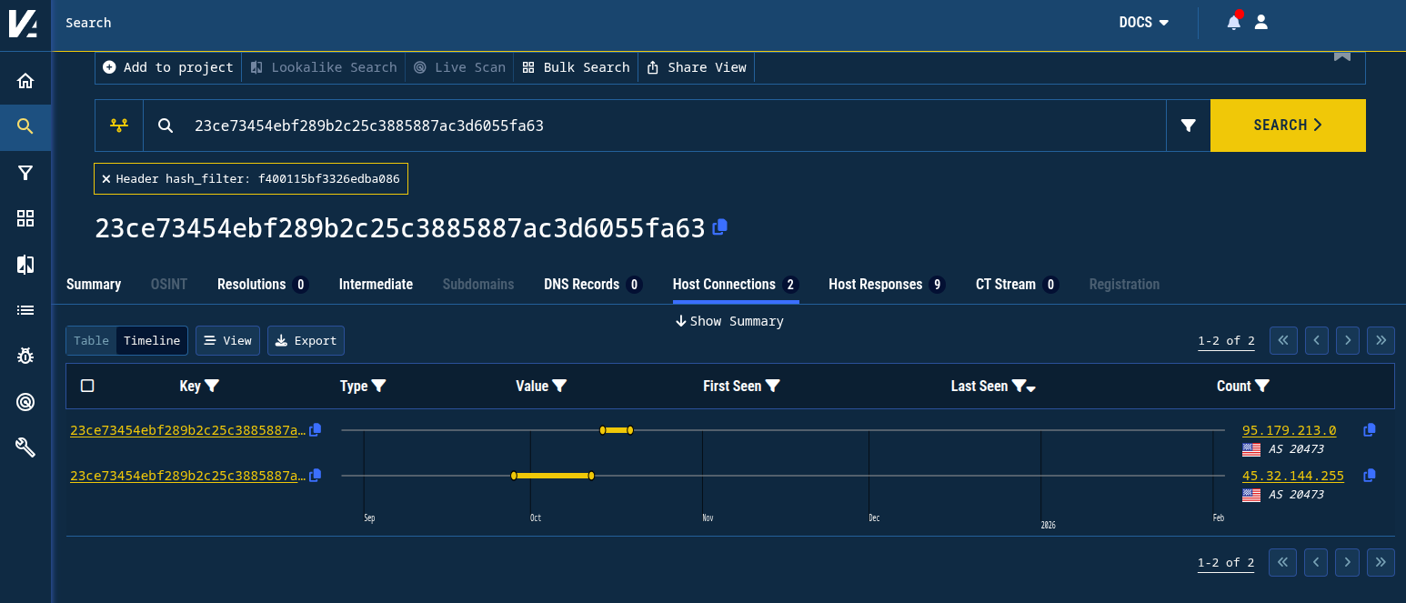Image resolution: width=1406 pixels, height=603 pixels.
Task: Copy the hash 23ce73454ebf289b2c25c3885887ac3d6055fa63
Action: pos(718,227)
